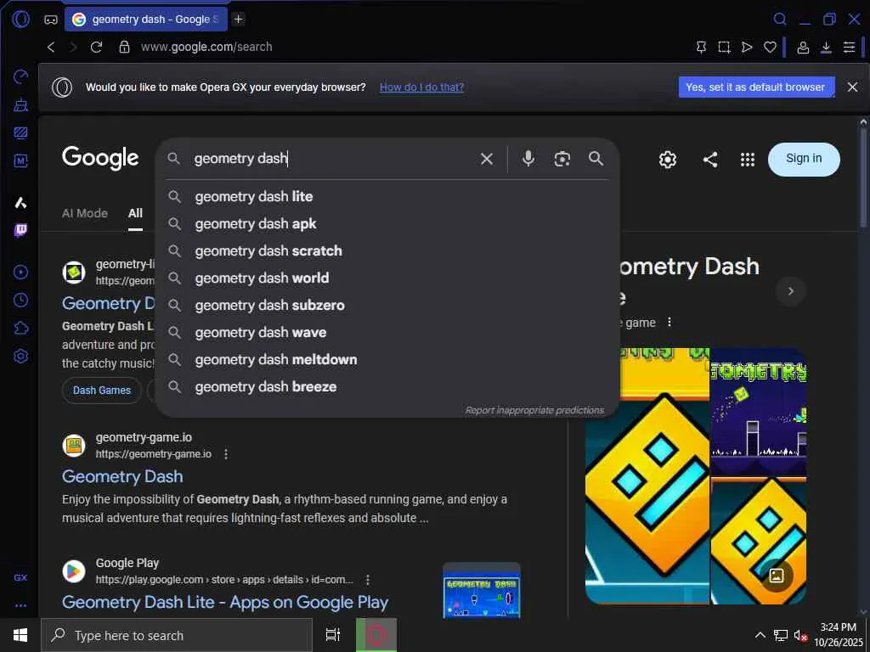870x652 pixels.
Task: Open GX Control from the sidebar speedometer icon
Action: pyautogui.click(x=21, y=76)
